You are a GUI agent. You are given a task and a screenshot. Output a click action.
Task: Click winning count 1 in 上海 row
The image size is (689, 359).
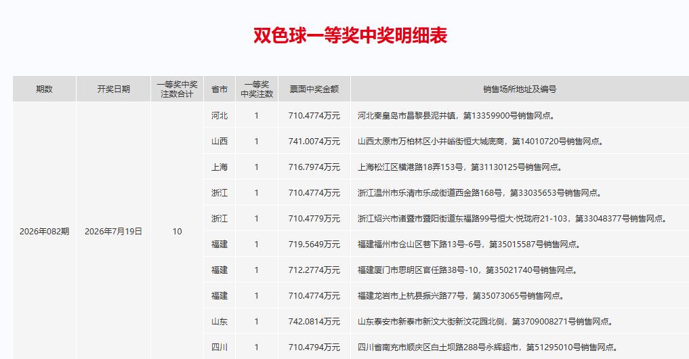pos(257,167)
